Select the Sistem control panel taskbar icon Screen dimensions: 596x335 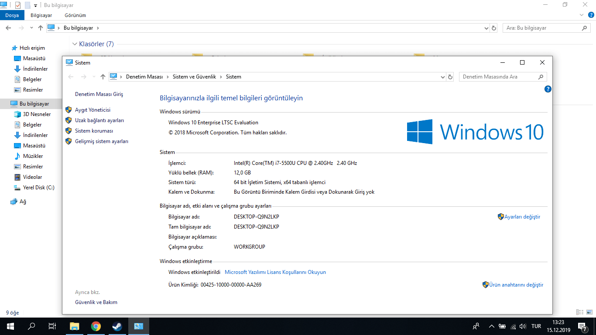tap(139, 326)
